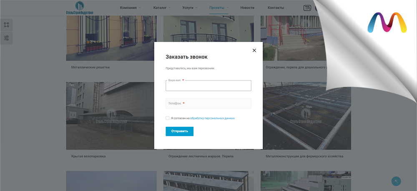417x191 pixels.
Task: Open the 'Услуги' menu
Action: coord(188,8)
